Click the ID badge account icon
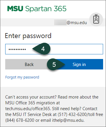The image size is (106, 127). click(96, 19)
